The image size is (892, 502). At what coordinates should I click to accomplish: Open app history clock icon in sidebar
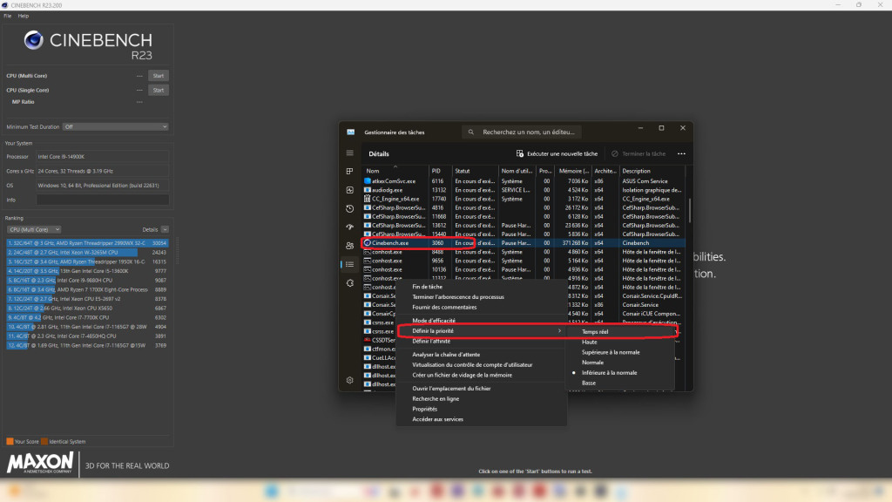[x=350, y=209]
